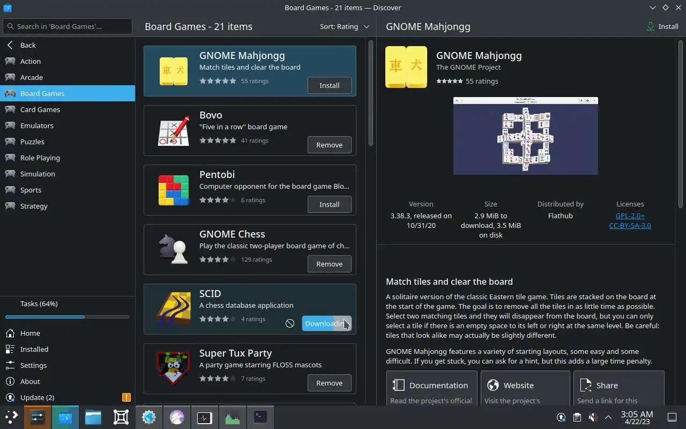The height and width of the screenshot is (429, 686).
Task: Open the square-frame app in taskbar
Action: (121, 417)
